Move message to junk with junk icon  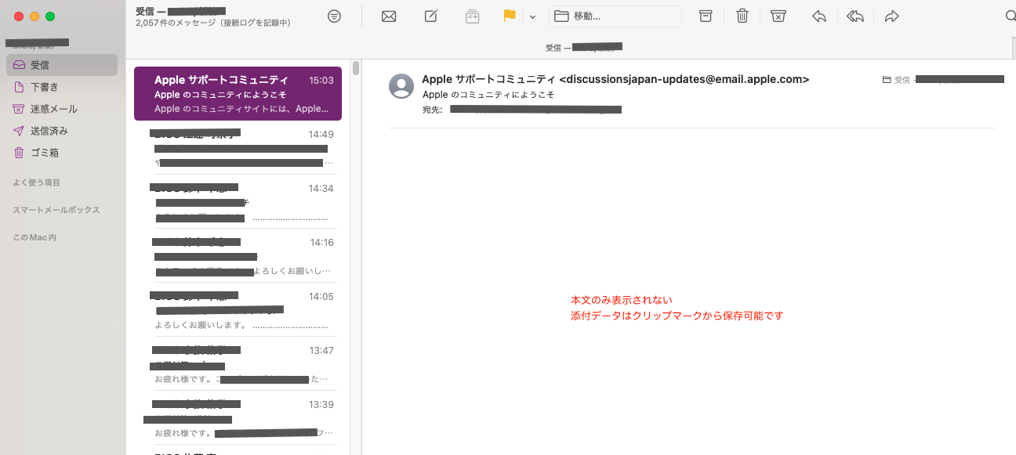coord(778,16)
